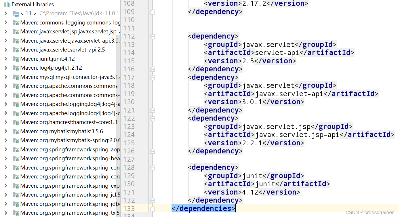
Task: Select 'Maven: org.mybatis:mybatis:3.5.6' row text
Action: (x=62, y=132)
